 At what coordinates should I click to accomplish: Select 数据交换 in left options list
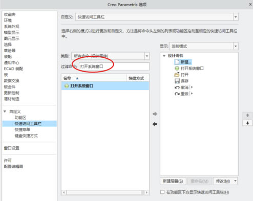click(x=12, y=81)
